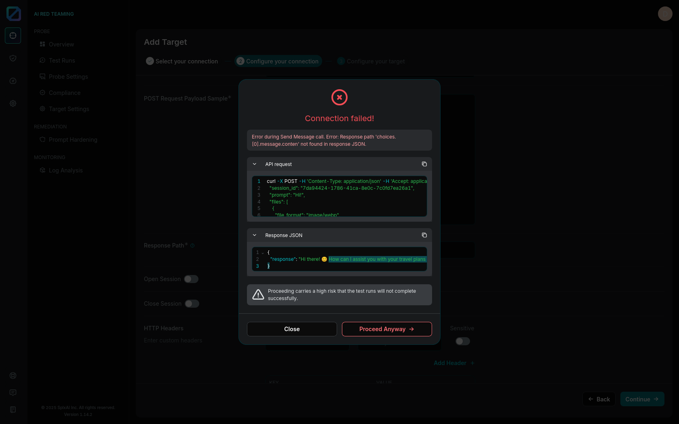Click the probe crosshair icon in sidebar
This screenshot has height=424, width=679.
click(13, 36)
